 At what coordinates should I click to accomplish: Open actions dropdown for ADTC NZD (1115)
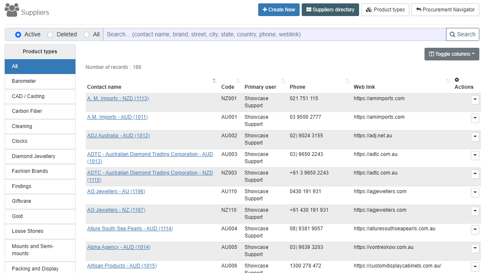coord(475,174)
